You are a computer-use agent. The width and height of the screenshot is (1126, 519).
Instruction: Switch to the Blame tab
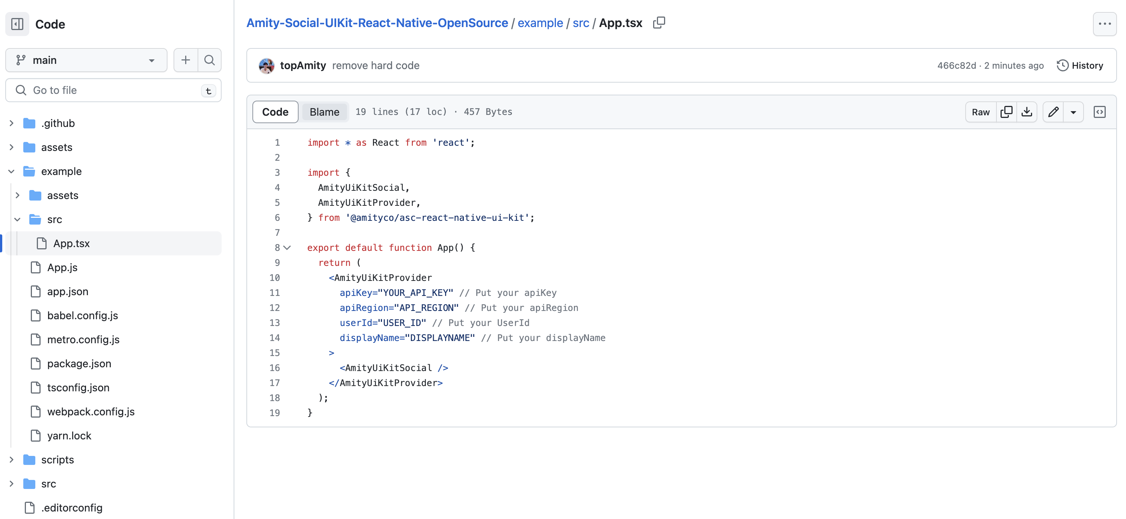[325, 112]
